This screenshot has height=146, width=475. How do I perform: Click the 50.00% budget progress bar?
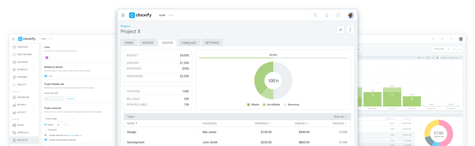pos(273,58)
